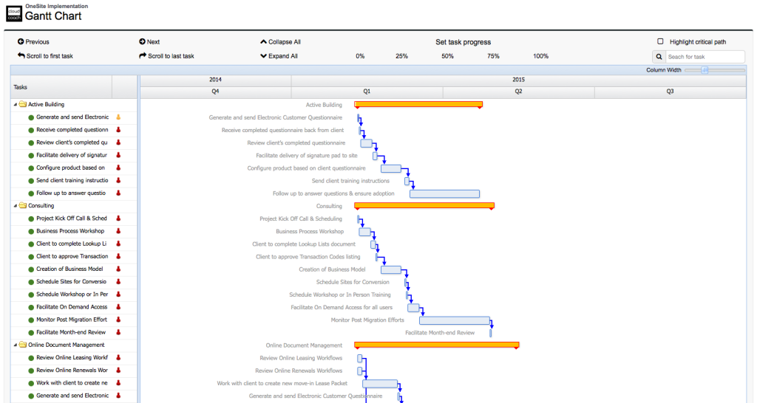Viewport: 757px width, 403px height.
Task: Click the Search for task field
Action: (x=705, y=57)
